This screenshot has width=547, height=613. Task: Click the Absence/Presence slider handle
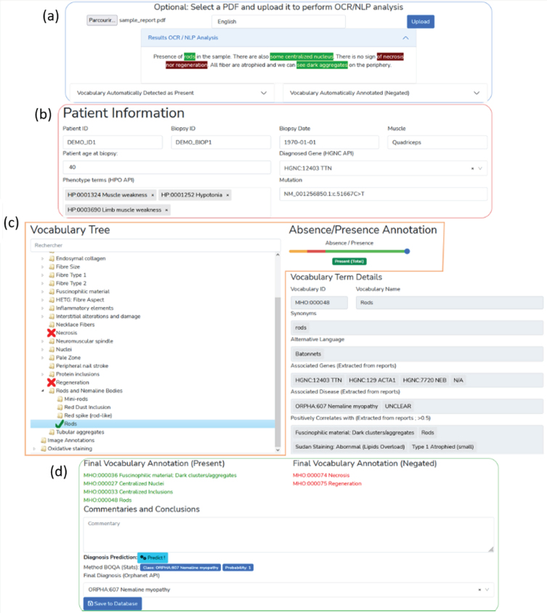point(407,251)
